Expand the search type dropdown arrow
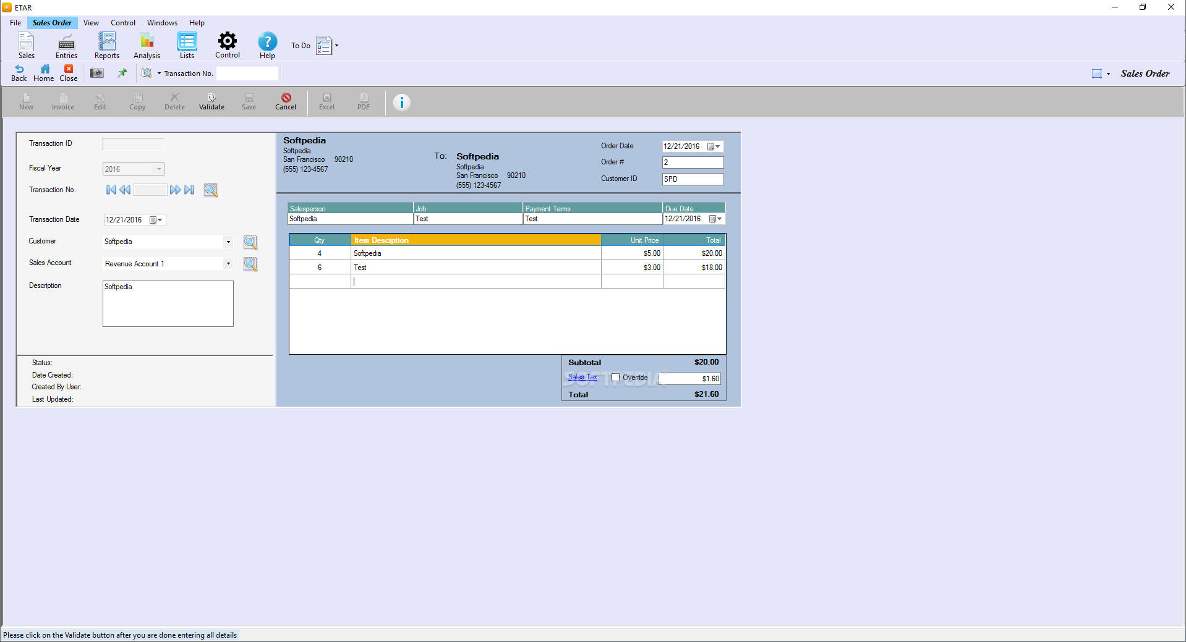This screenshot has width=1186, height=642. point(159,73)
